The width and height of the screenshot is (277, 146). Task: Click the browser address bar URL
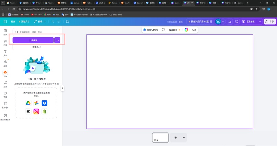click(x=59, y=9)
